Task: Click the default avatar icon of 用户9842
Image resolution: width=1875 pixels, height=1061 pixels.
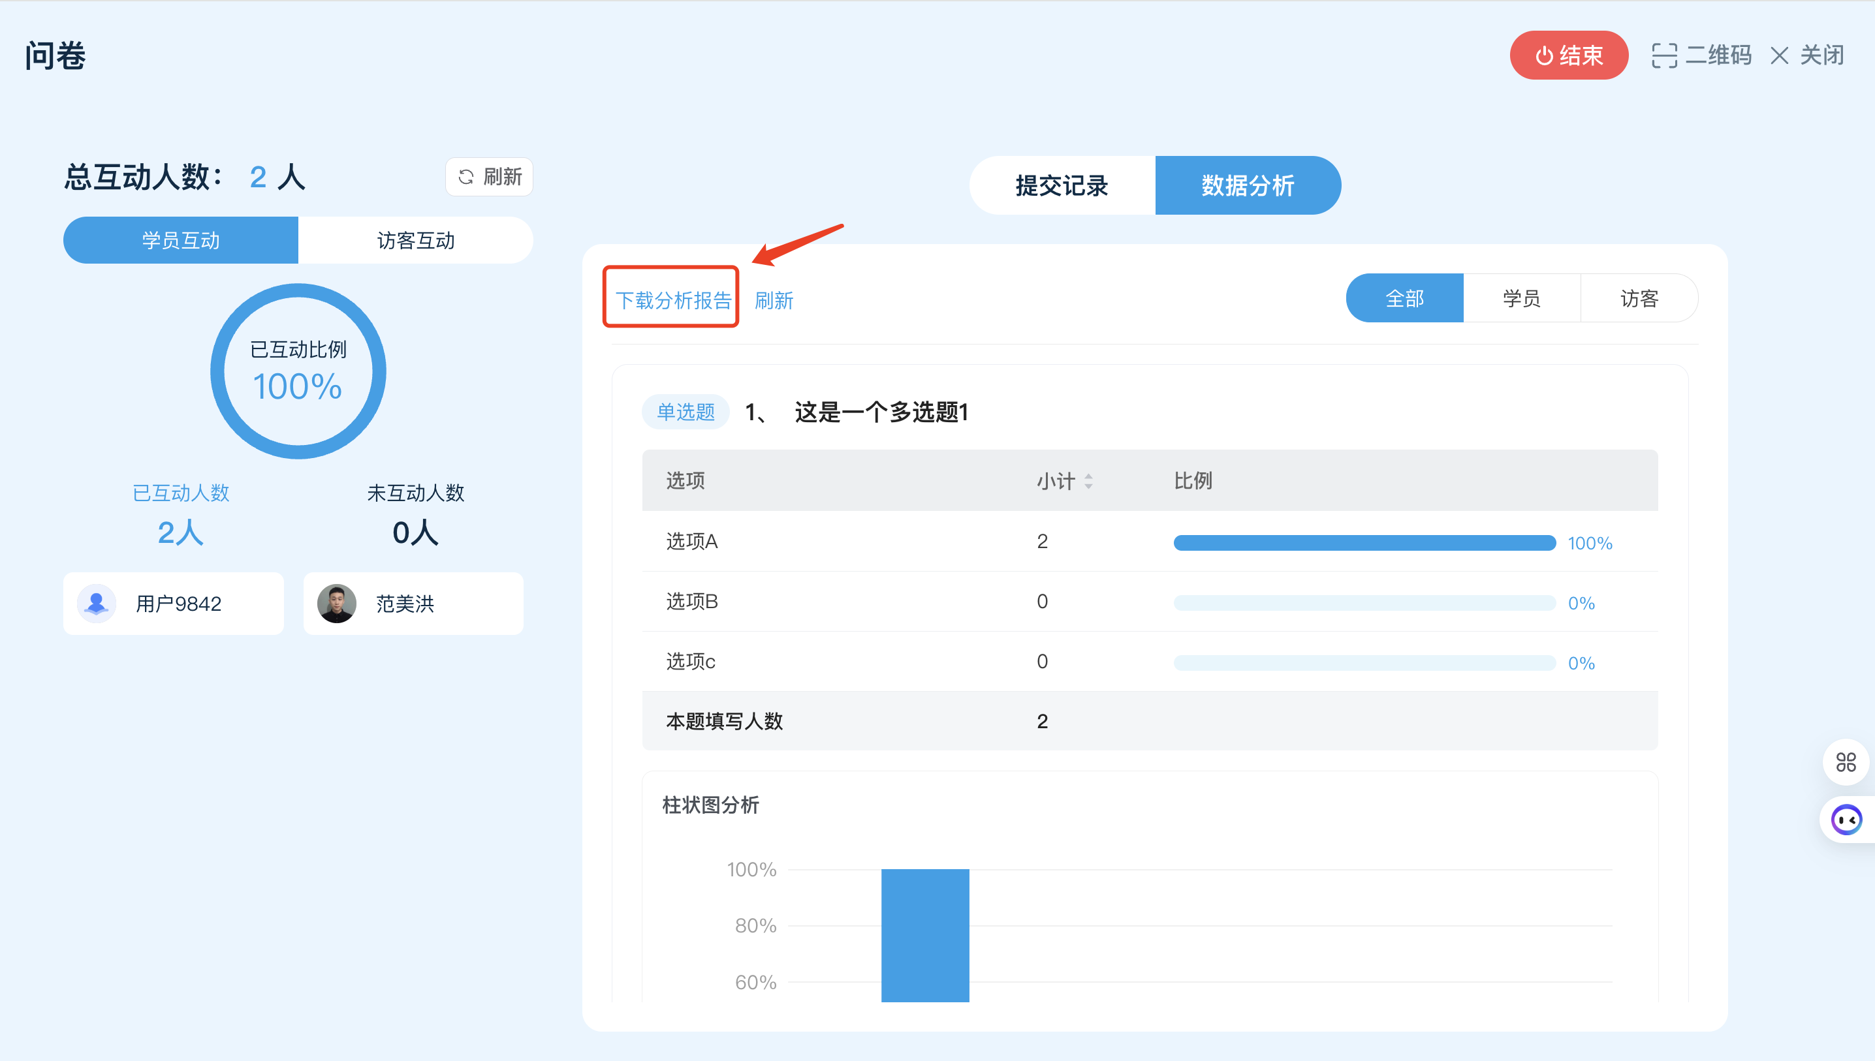Action: (96, 604)
